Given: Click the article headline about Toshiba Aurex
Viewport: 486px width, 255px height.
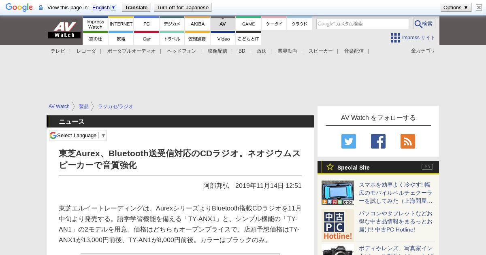Looking at the screenshot, I should tap(180, 159).
